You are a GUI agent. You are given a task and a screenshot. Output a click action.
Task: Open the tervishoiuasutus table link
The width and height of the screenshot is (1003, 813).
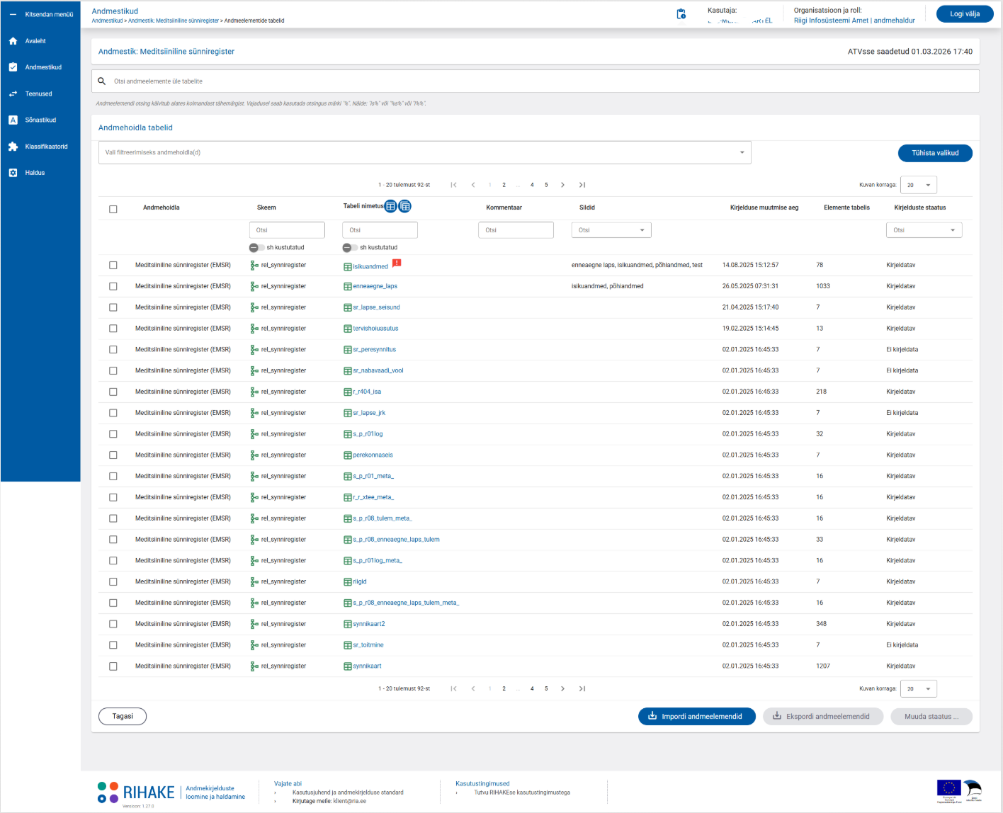375,329
